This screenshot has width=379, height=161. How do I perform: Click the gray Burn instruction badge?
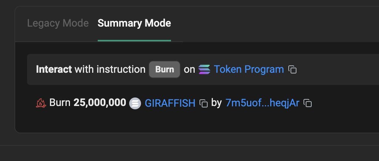click(x=164, y=69)
